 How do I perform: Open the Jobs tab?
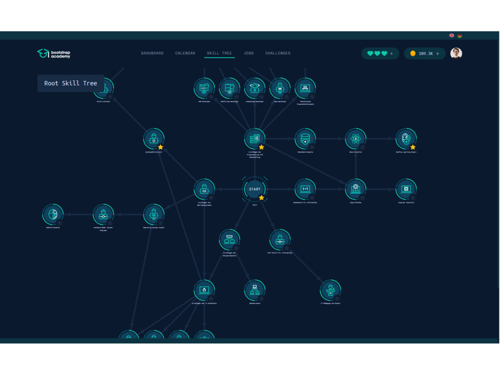click(248, 53)
